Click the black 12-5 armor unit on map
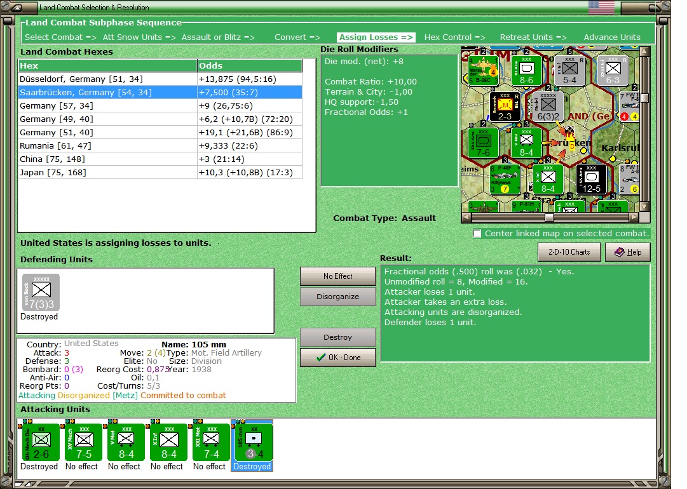The height and width of the screenshot is (489, 687). [x=592, y=180]
